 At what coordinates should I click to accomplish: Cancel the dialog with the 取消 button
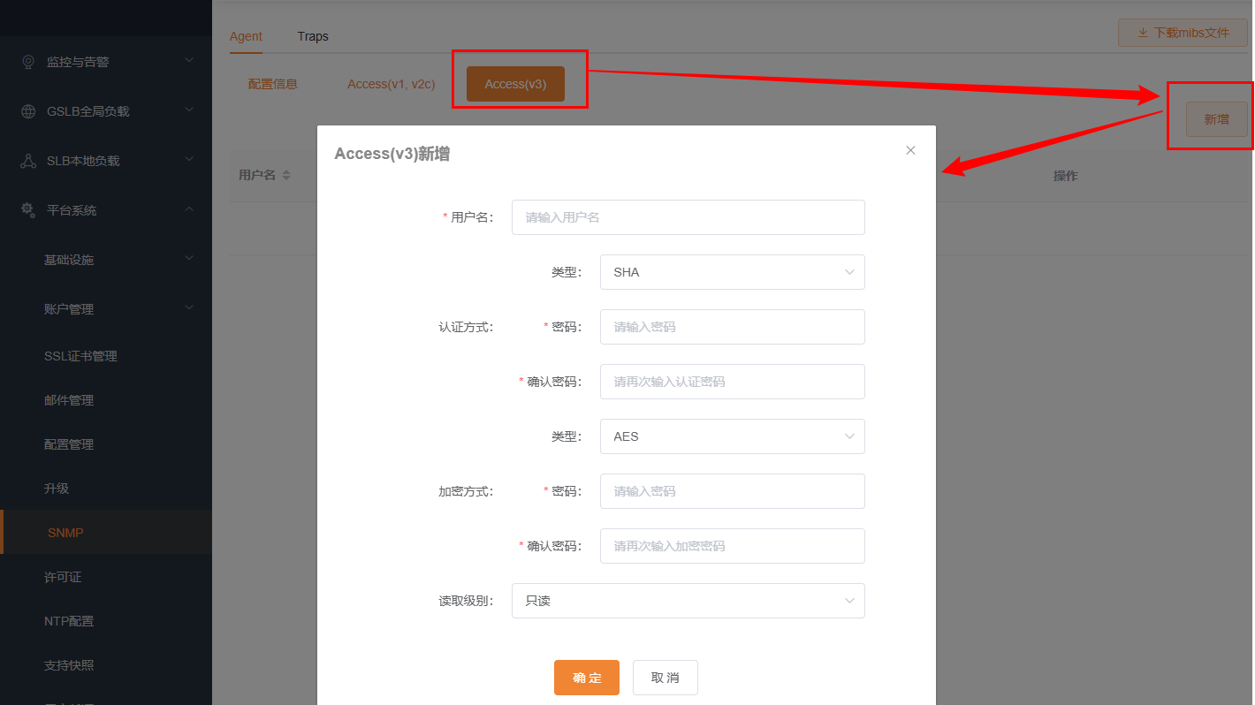pyautogui.click(x=665, y=678)
